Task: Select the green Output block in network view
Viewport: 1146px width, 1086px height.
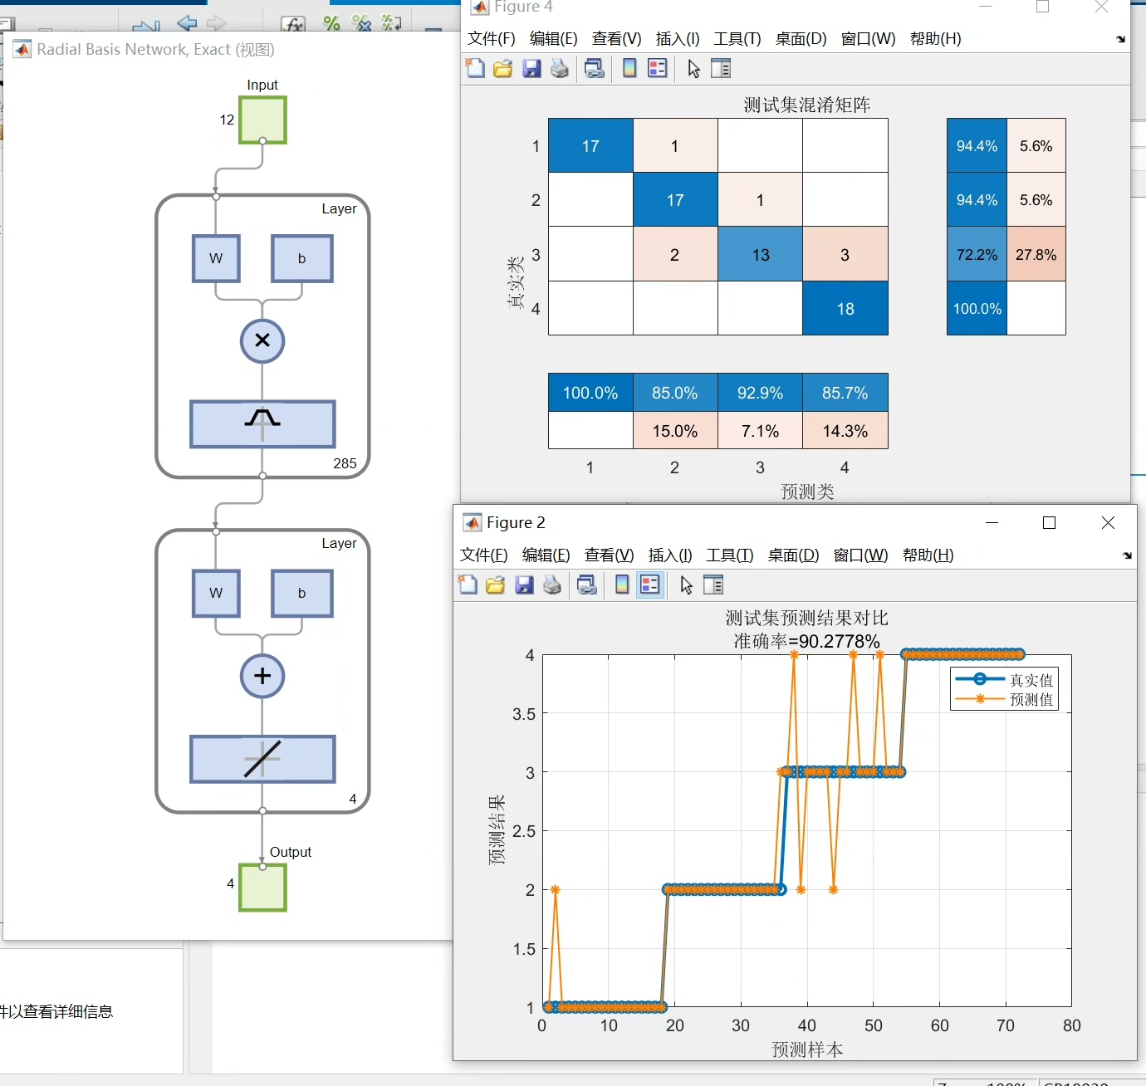Action: pos(262,888)
